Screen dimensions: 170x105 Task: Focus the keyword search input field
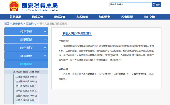(131, 5)
